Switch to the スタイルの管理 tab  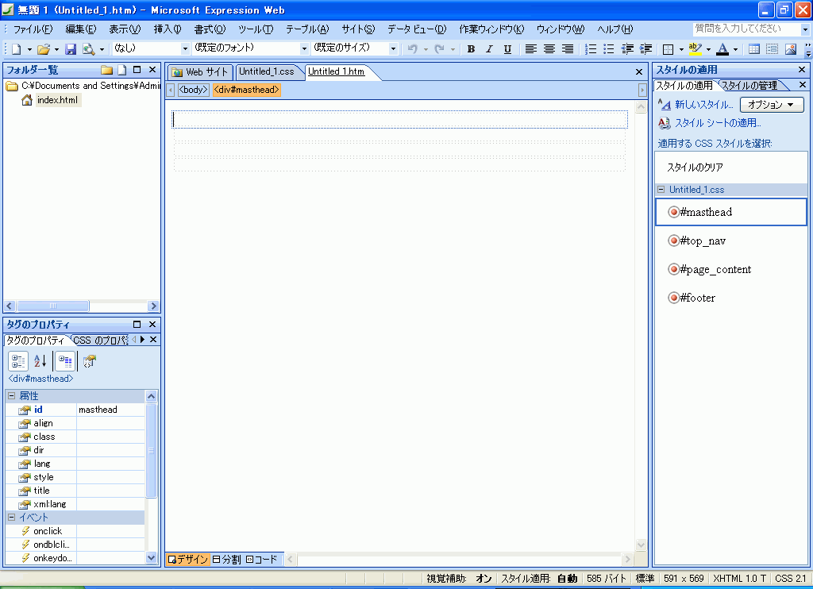point(749,86)
